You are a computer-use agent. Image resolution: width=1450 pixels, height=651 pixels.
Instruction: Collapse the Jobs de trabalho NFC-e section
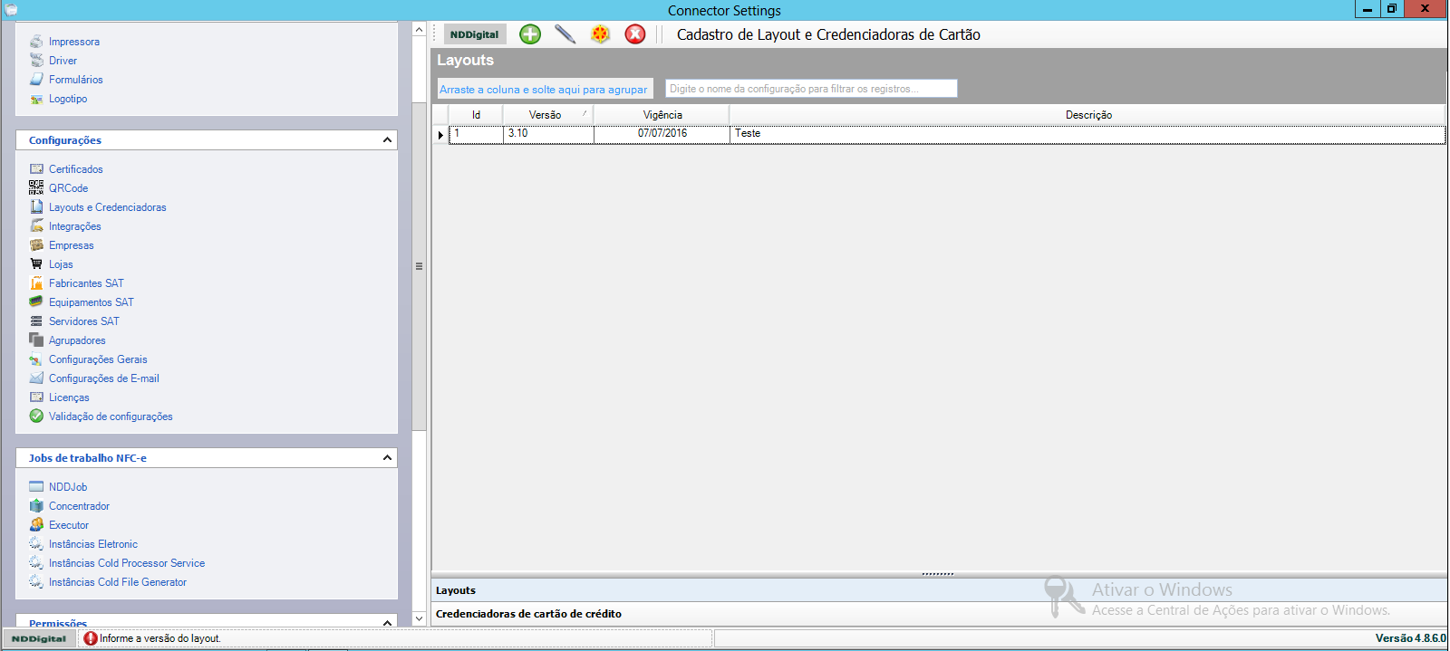[387, 458]
